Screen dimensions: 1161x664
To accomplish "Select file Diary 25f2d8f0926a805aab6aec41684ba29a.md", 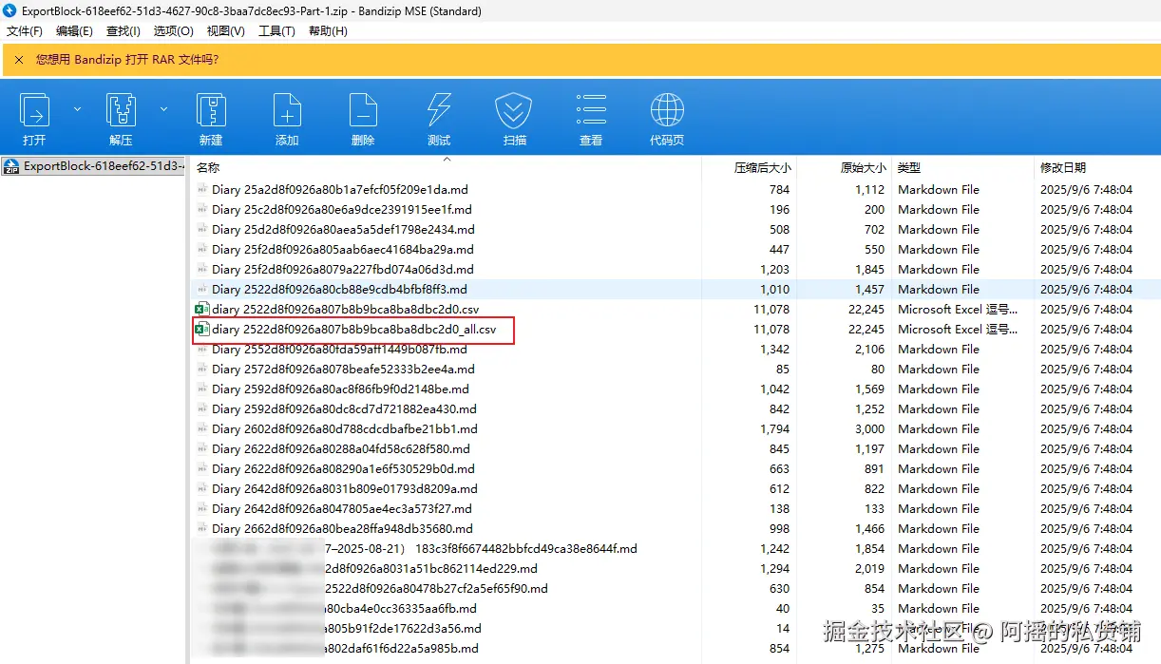I will [342, 250].
